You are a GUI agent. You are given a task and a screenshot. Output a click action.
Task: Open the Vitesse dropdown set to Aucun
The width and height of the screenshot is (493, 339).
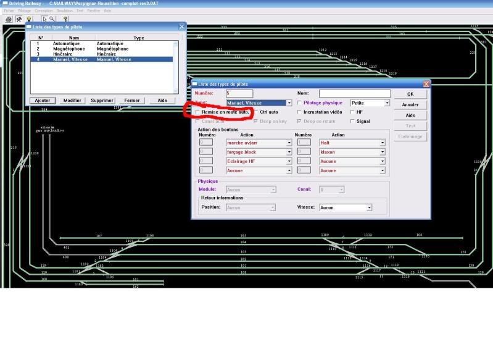[369, 207]
